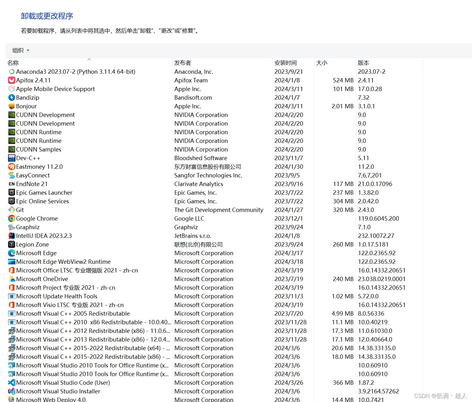Viewport: 472px width, 402px height.
Task: Click the Epic Online Services icon
Action: click(x=12, y=201)
